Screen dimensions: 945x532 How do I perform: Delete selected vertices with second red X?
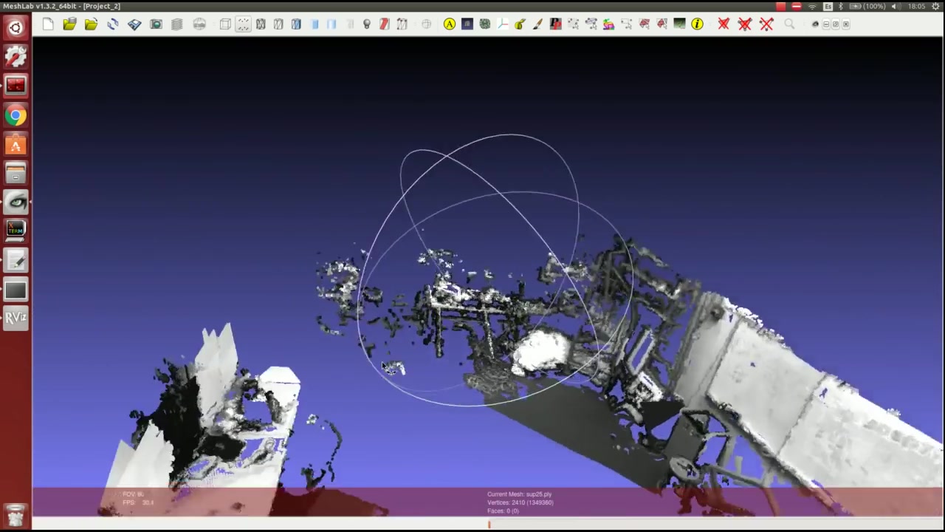(x=745, y=24)
